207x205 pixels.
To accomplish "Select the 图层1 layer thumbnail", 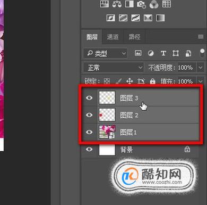I will click(x=107, y=132).
